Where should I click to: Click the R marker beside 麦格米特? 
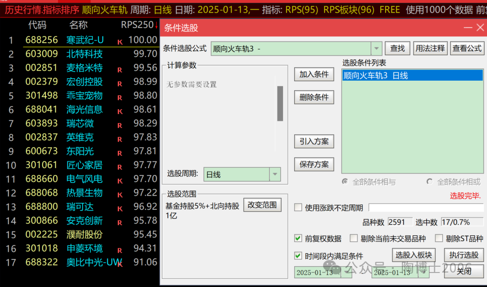(120, 70)
